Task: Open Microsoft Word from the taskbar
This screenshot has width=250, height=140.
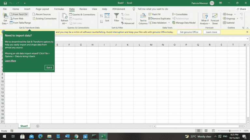Action: coord(67,136)
